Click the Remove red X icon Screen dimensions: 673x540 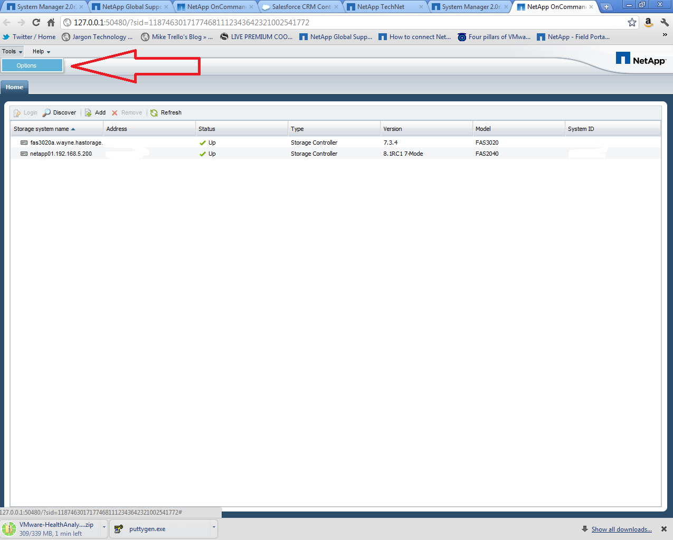click(x=115, y=112)
